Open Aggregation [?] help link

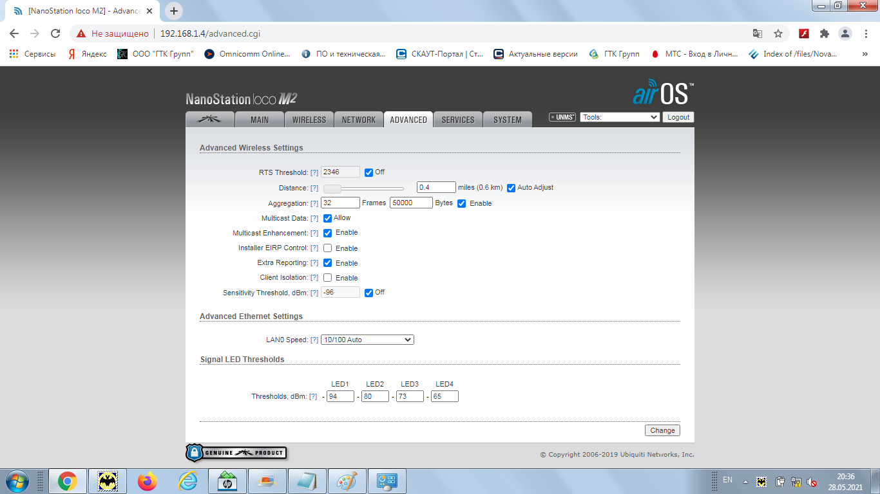(x=314, y=203)
